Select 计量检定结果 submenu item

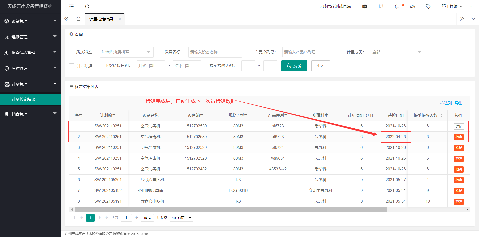click(x=30, y=99)
